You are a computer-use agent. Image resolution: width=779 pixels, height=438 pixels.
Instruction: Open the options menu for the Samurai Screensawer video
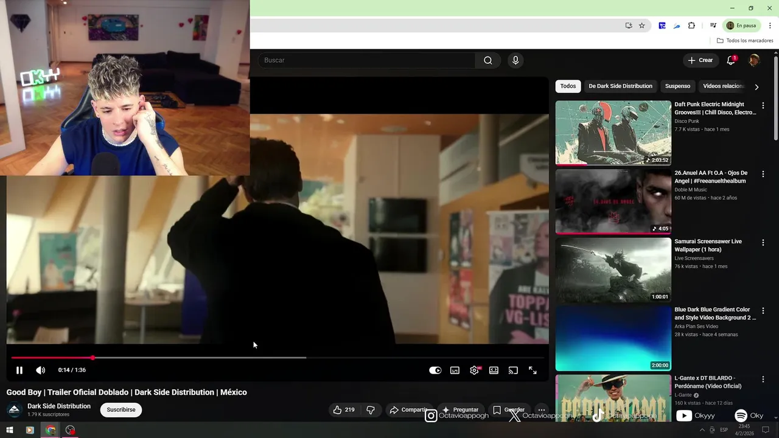click(x=763, y=243)
